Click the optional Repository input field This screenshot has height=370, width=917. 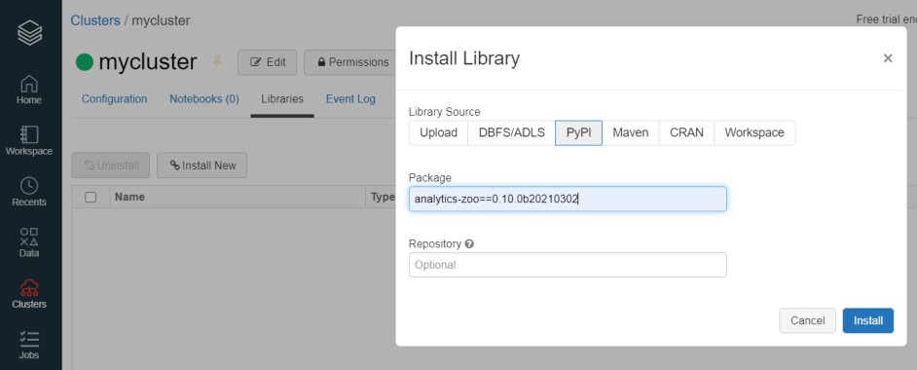pos(568,265)
